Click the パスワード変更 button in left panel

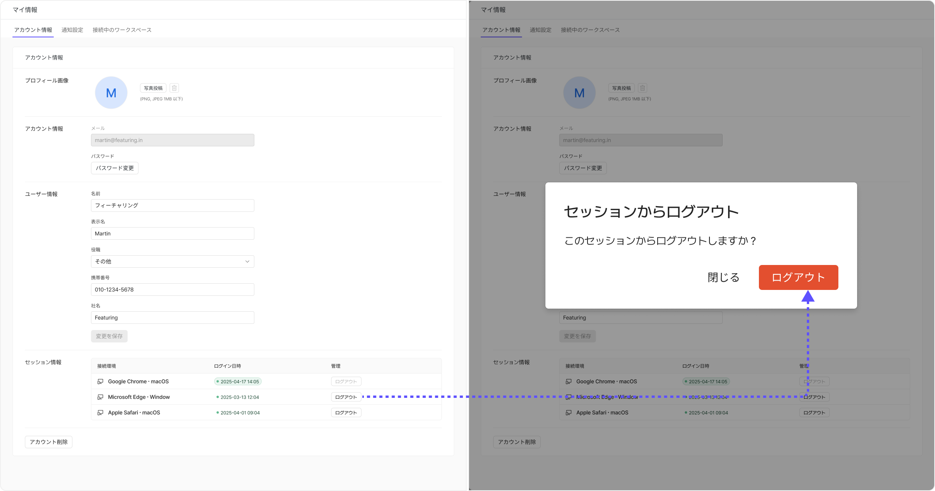pyautogui.click(x=115, y=168)
